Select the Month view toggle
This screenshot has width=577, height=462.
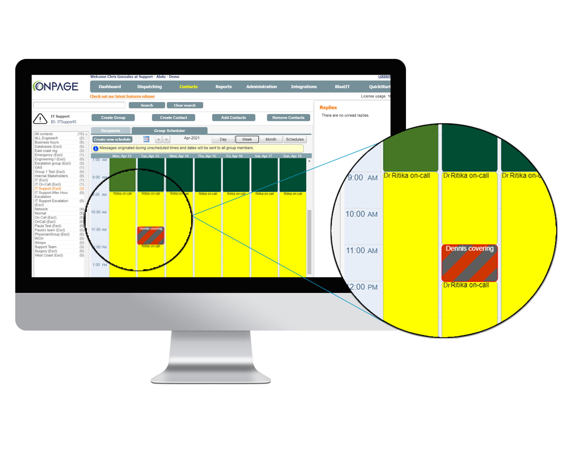[x=271, y=140]
